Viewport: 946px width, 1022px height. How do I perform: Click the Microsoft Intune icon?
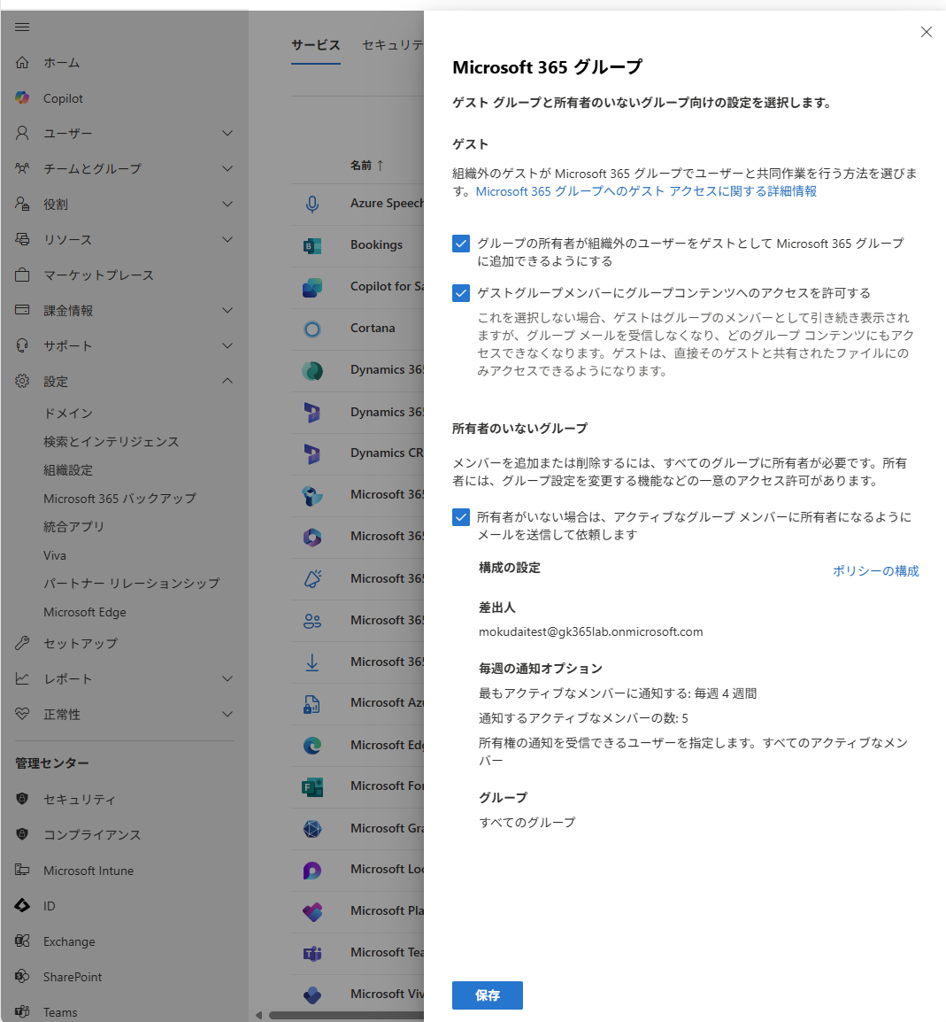click(22, 871)
